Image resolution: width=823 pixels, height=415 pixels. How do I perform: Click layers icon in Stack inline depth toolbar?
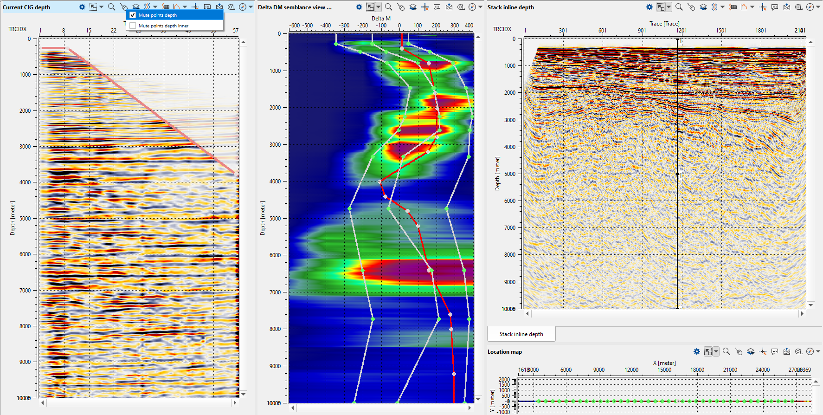click(x=703, y=7)
